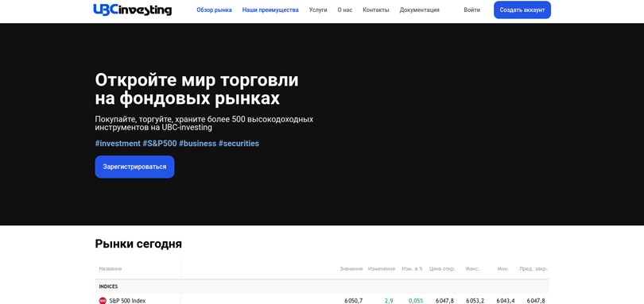Go to Наши преимущества section

(270, 10)
